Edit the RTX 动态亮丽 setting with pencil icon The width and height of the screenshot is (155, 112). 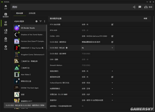click(112, 24)
